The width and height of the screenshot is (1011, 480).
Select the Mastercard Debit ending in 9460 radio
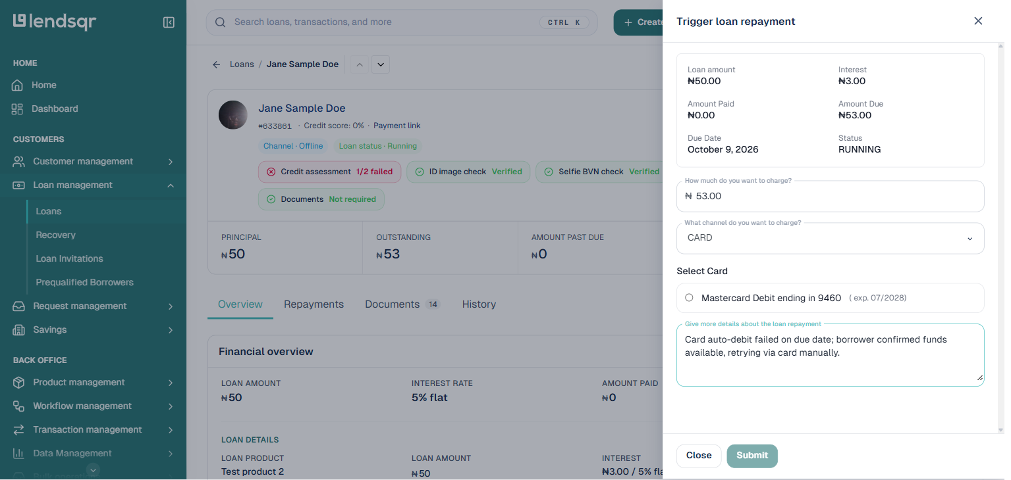689,298
